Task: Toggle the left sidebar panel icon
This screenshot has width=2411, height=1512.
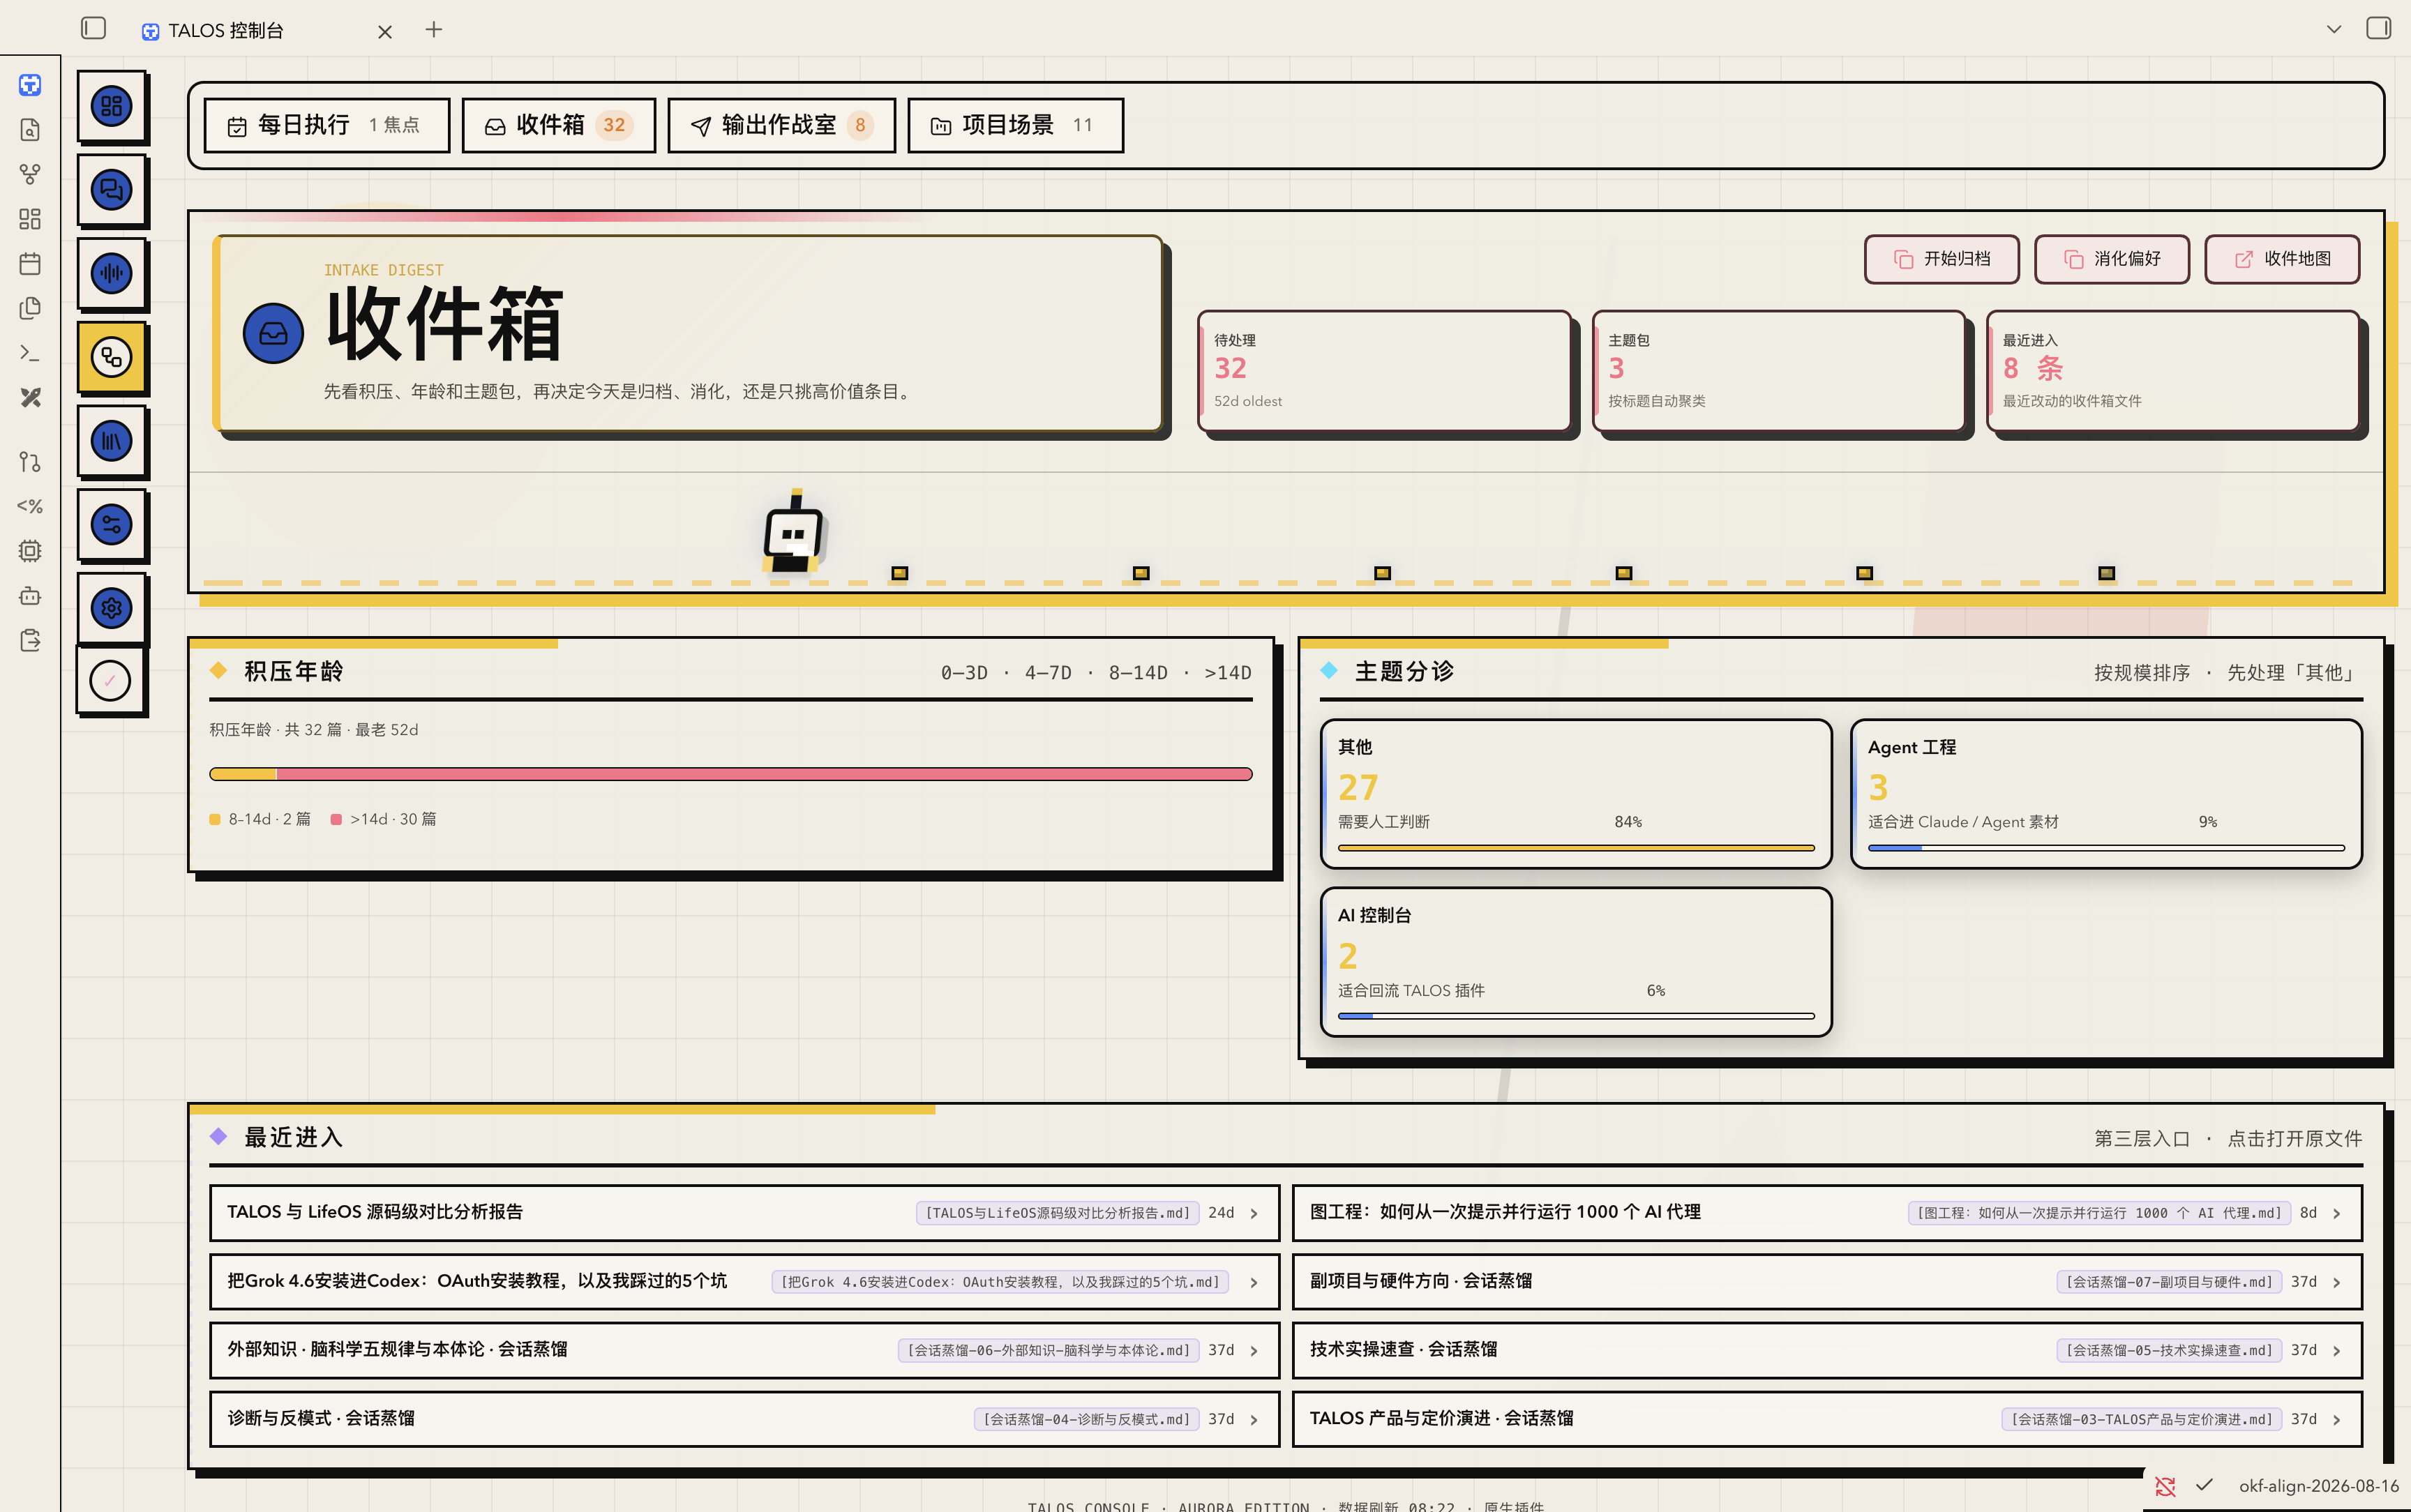Action: tap(94, 28)
